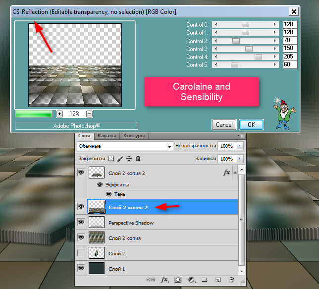This screenshot has height=289, width=319.
Task: Switch to the Каналы tab
Action: coord(106,136)
